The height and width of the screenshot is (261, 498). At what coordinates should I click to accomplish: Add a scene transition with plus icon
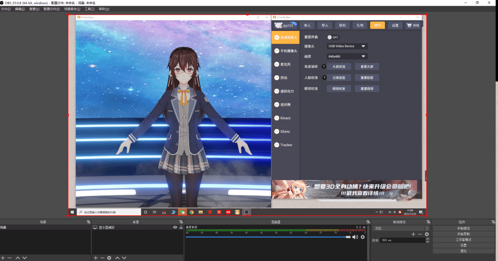[x=413, y=234]
